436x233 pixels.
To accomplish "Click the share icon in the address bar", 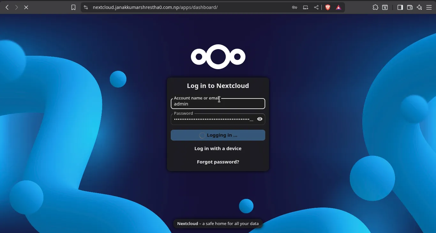I will point(316,7).
